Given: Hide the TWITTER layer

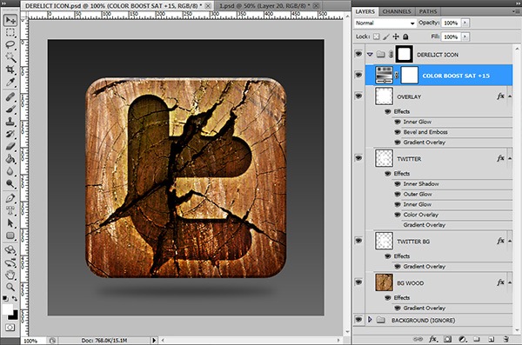Looking at the screenshot, I should [x=358, y=158].
